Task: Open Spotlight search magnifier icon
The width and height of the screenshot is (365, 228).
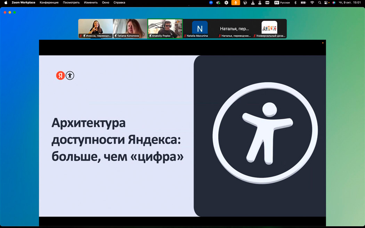Action: pos(319,2)
